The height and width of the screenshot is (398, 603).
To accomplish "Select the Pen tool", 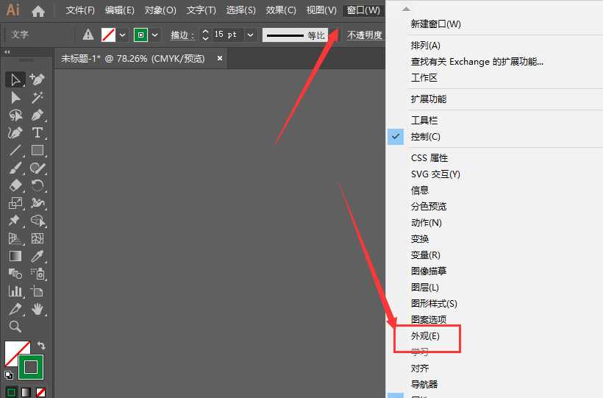I will (x=38, y=115).
